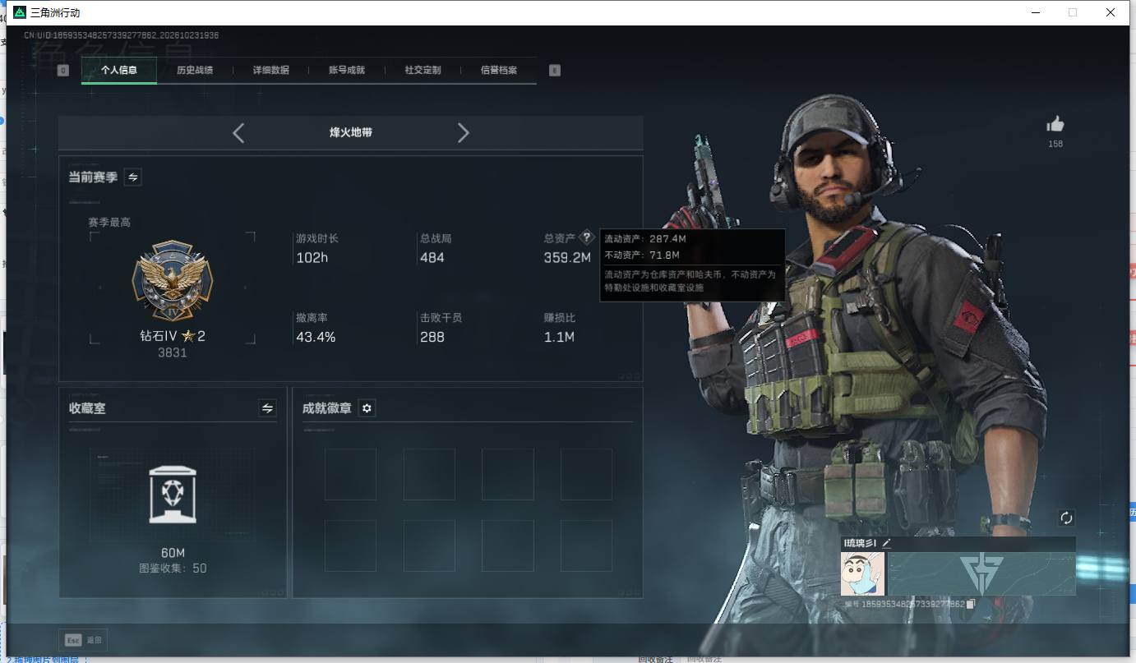Image resolution: width=1136 pixels, height=663 pixels.
Task: Click the refresh icon near character
Action: [1067, 518]
